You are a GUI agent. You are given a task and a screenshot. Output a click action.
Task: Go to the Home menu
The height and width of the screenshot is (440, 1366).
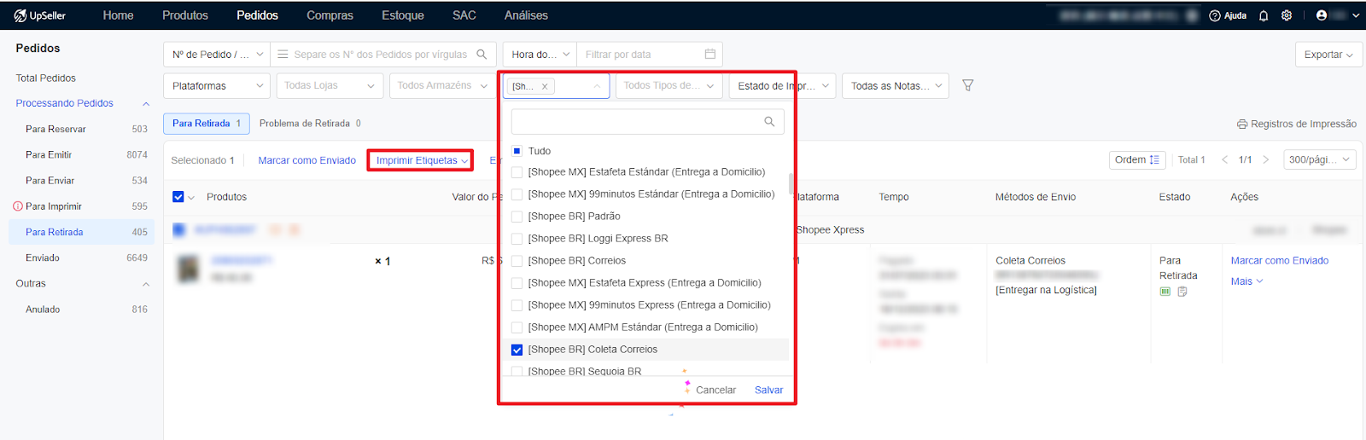click(118, 15)
